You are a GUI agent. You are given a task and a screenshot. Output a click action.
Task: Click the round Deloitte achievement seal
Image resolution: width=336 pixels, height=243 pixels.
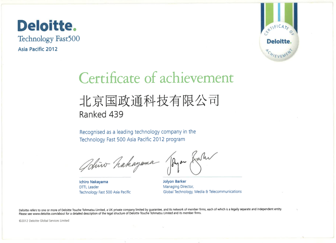(x=279, y=42)
